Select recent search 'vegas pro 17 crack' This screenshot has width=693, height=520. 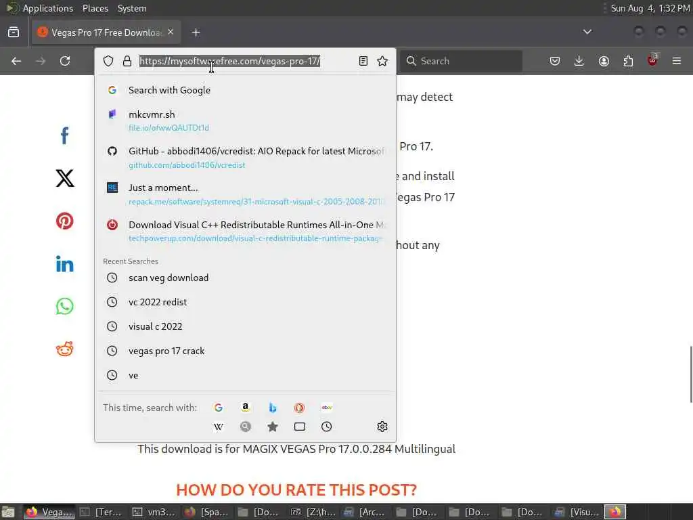pos(245,351)
